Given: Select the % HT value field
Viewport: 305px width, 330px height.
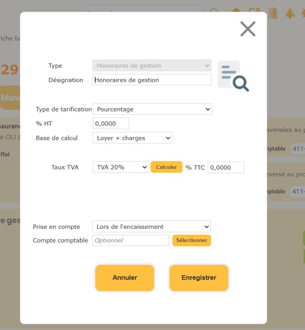Looking at the screenshot, I should pos(111,123).
